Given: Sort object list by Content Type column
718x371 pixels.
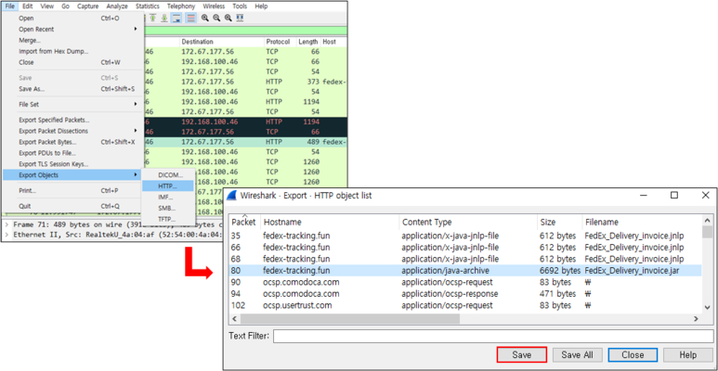Looking at the screenshot, I should point(468,222).
